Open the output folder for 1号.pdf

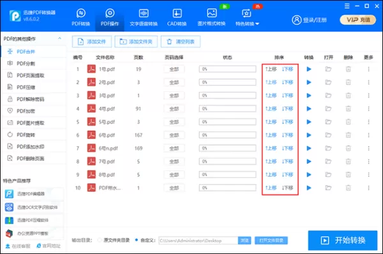[328, 69]
